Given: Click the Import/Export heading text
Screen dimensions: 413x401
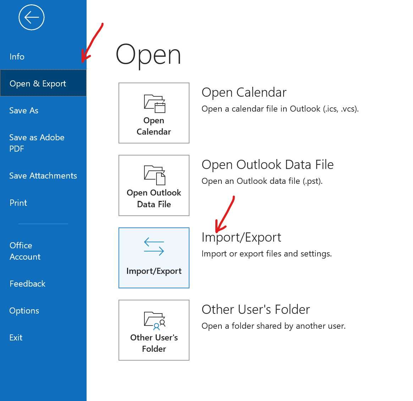Looking at the screenshot, I should click(x=241, y=237).
